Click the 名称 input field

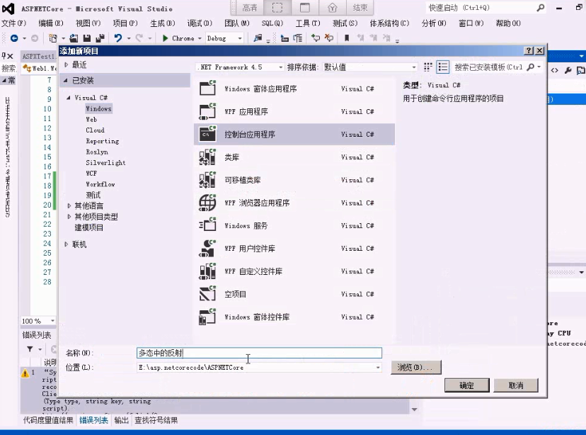pyautogui.click(x=259, y=353)
